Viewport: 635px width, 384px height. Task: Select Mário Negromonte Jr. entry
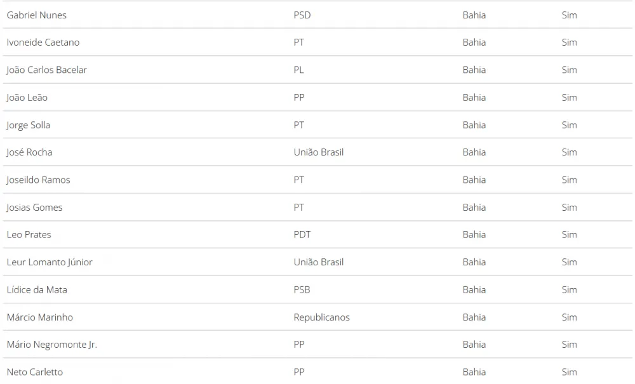point(52,345)
